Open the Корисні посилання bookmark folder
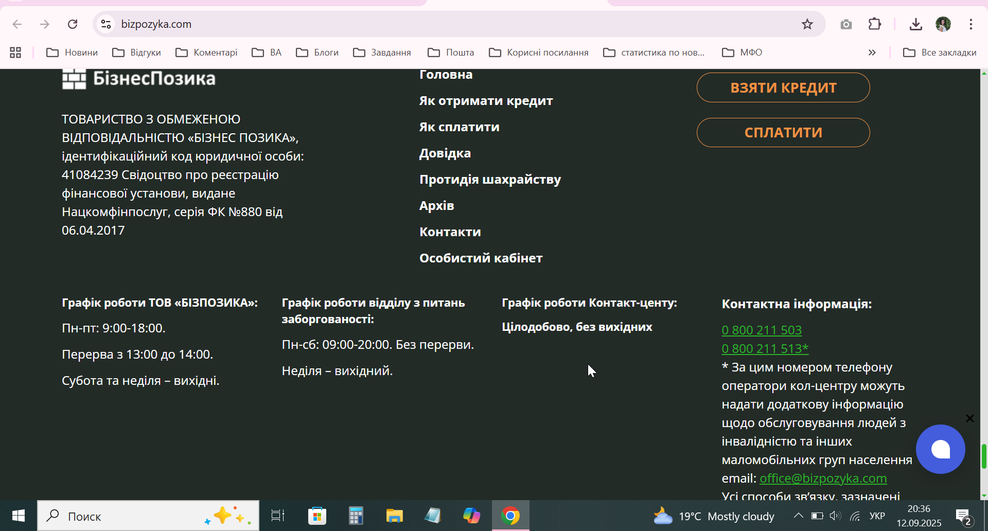This screenshot has height=531, width=988. tap(539, 52)
